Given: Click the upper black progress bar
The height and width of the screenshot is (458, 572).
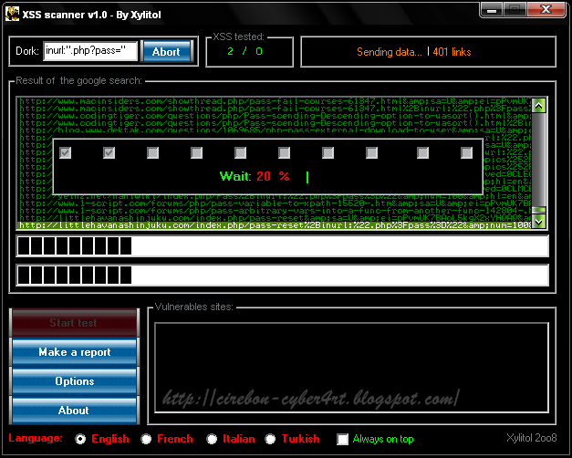Looking at the screenshot, I should (283, 246).
